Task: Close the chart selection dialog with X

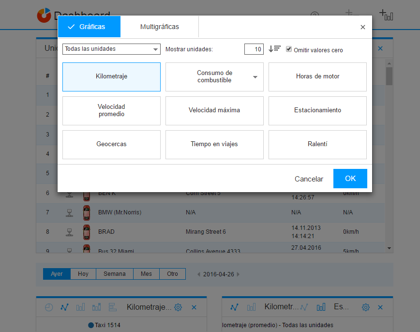Action: coord(362,27)
